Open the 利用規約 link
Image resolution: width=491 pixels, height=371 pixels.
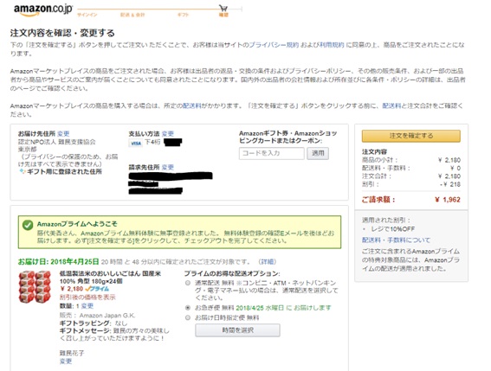332,45
